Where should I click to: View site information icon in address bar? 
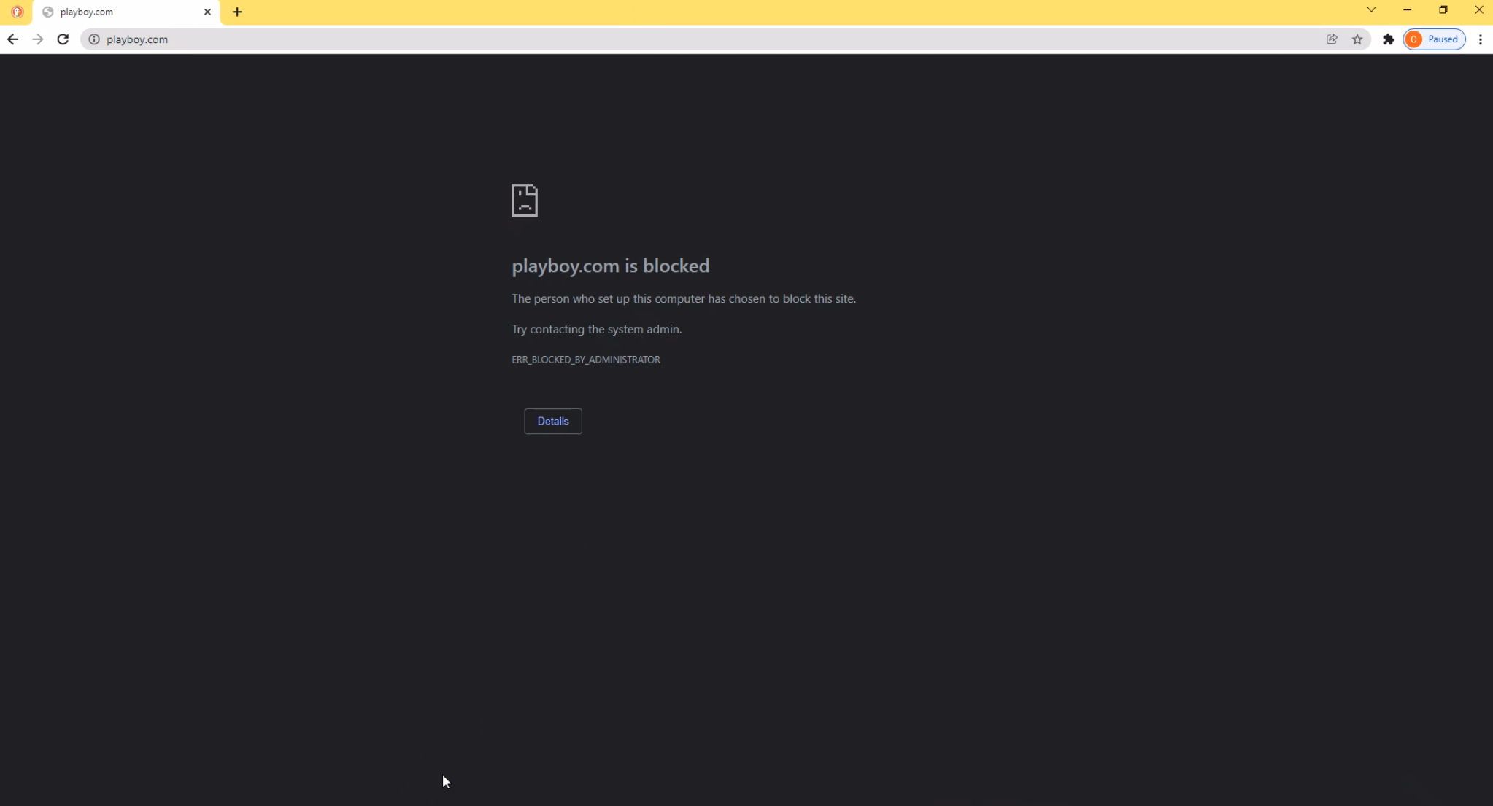(94, 39)
